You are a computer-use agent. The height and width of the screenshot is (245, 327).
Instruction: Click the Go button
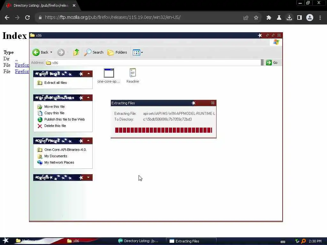point(272,63)
